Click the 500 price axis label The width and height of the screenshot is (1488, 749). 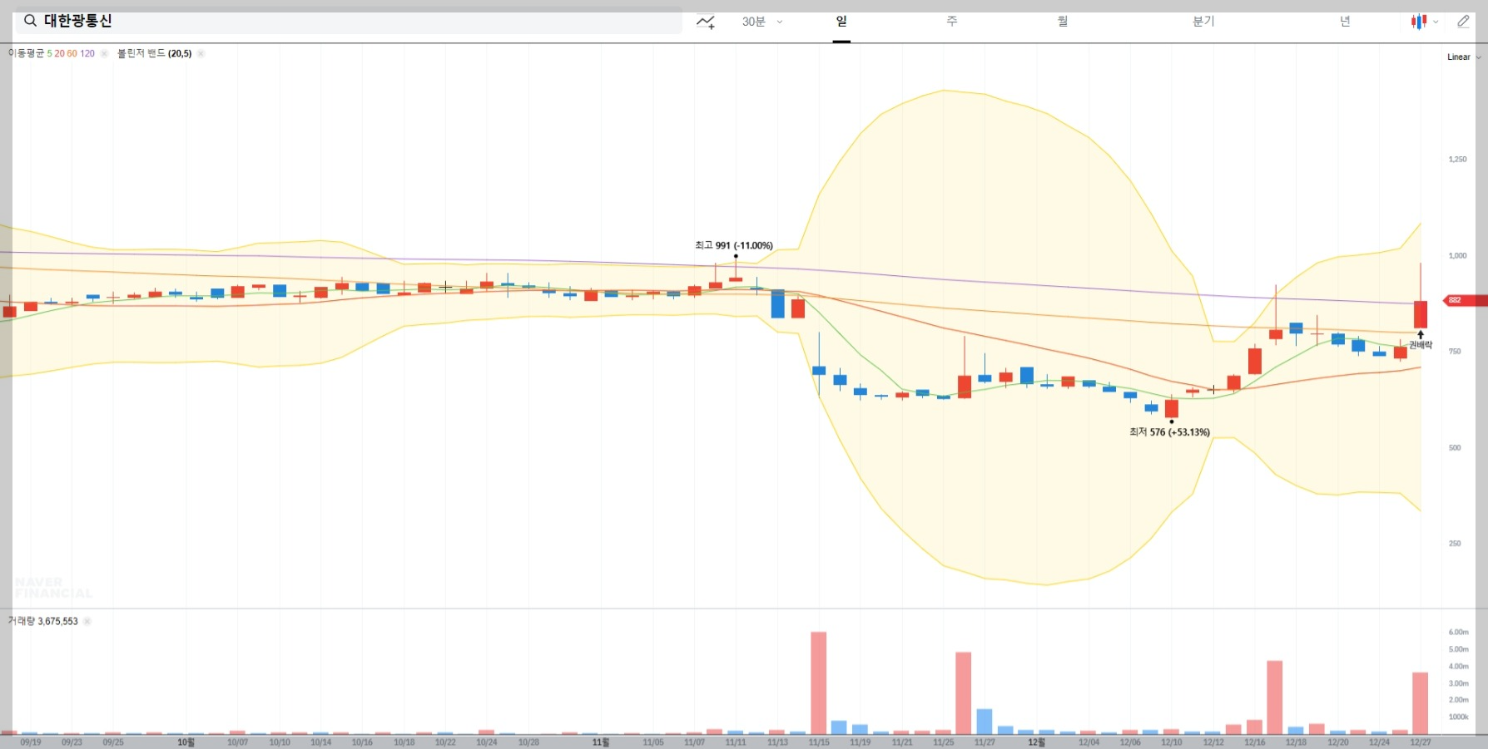coord(1455,448)
